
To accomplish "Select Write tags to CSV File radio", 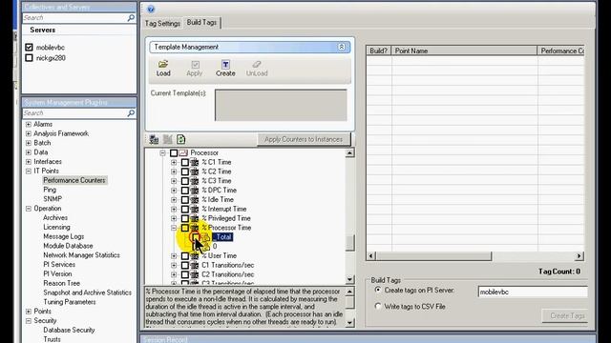I will click(378, 307).
